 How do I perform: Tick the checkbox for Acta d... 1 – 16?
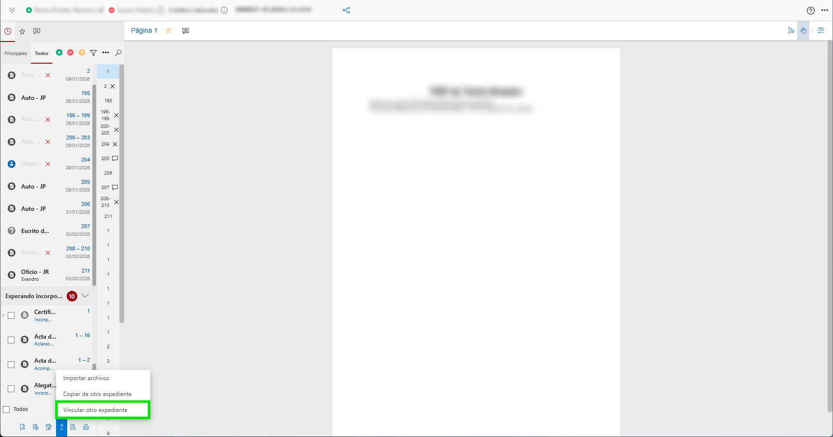point(11,340)
